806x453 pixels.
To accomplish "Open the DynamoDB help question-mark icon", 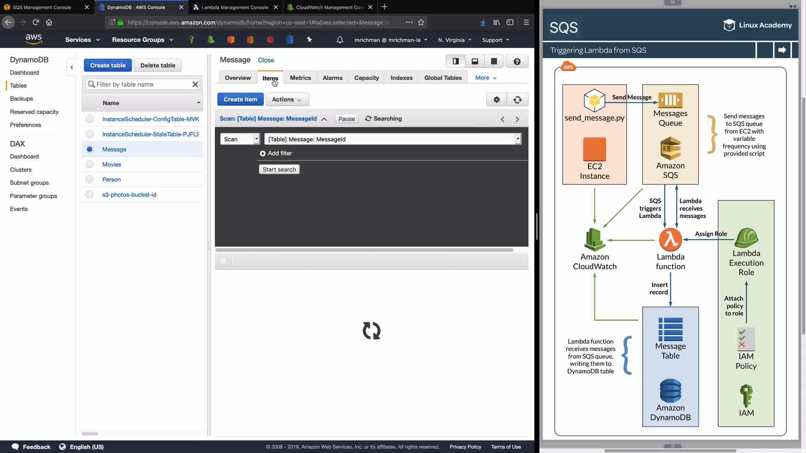I will 517,61.
